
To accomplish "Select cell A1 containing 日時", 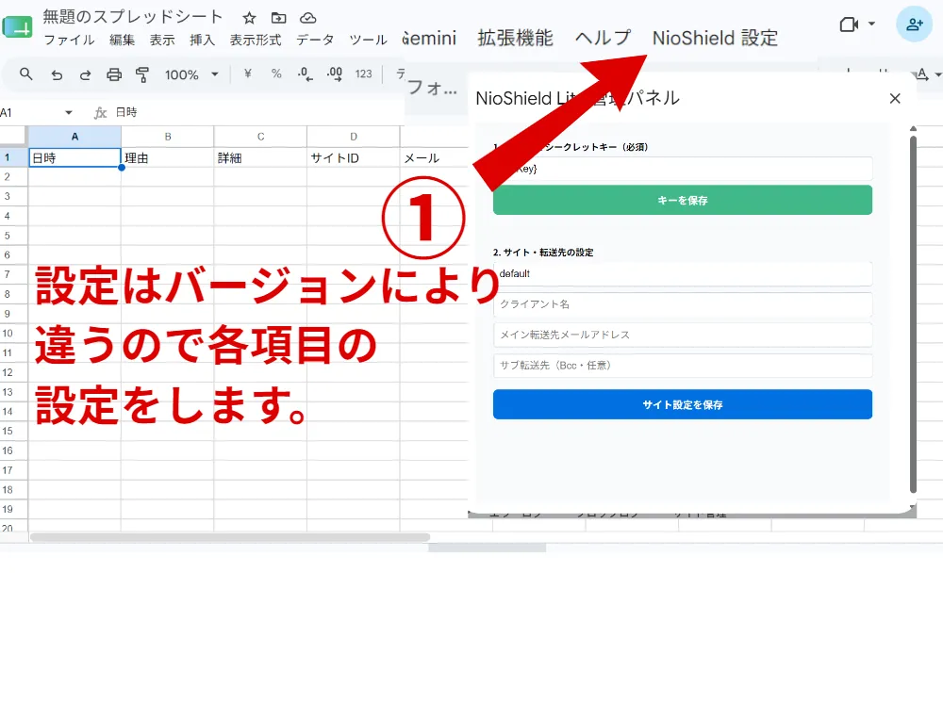I will [74, 157].
